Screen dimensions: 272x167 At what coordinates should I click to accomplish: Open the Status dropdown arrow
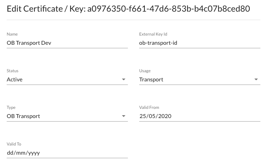[x=124, y=80]
